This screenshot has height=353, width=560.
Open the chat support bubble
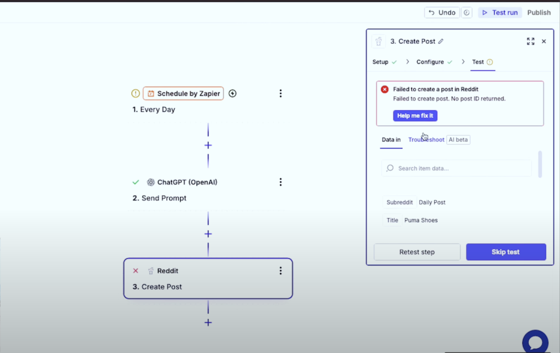click(535, 342)
